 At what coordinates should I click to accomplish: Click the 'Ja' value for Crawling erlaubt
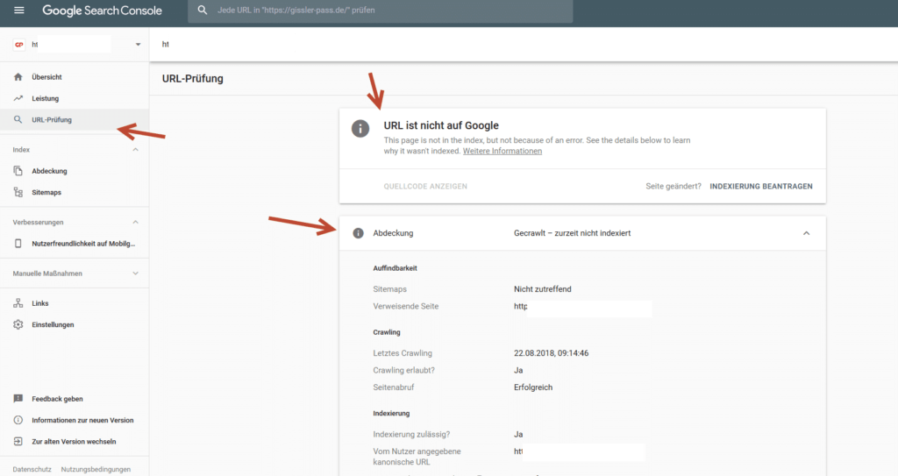click(x=518, y=371)
